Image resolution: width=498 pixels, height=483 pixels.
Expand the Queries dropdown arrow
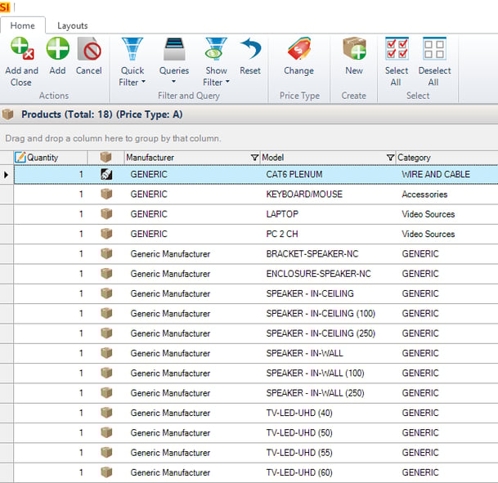(x=173, y=82)
